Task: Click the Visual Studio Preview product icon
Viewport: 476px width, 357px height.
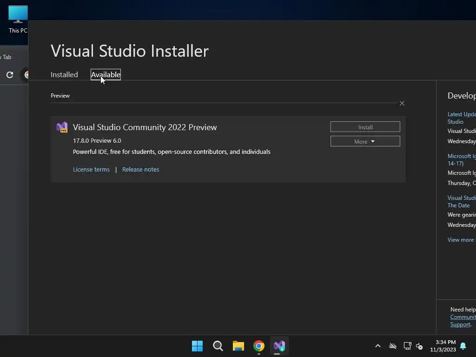Action: [62, 127]
